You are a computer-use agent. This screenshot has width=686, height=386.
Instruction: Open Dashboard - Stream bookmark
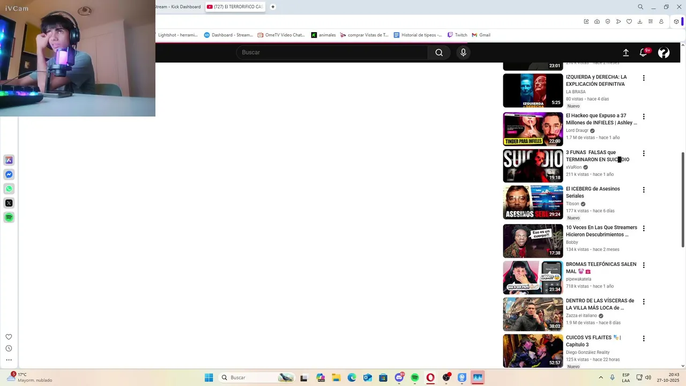(228, 35)
